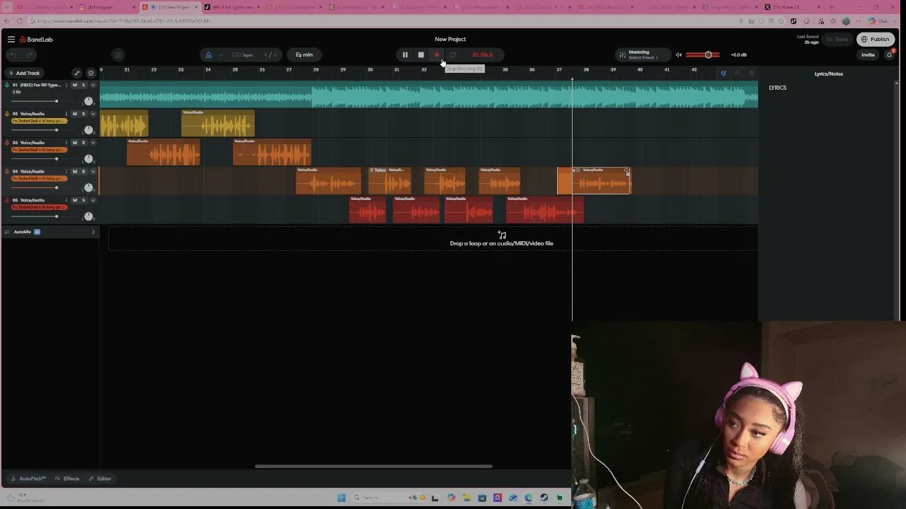This screenshot has height=509, width=906.
Task: Expand track 04 options chevron
Action: pyautogui.click(x=92, y=172)
